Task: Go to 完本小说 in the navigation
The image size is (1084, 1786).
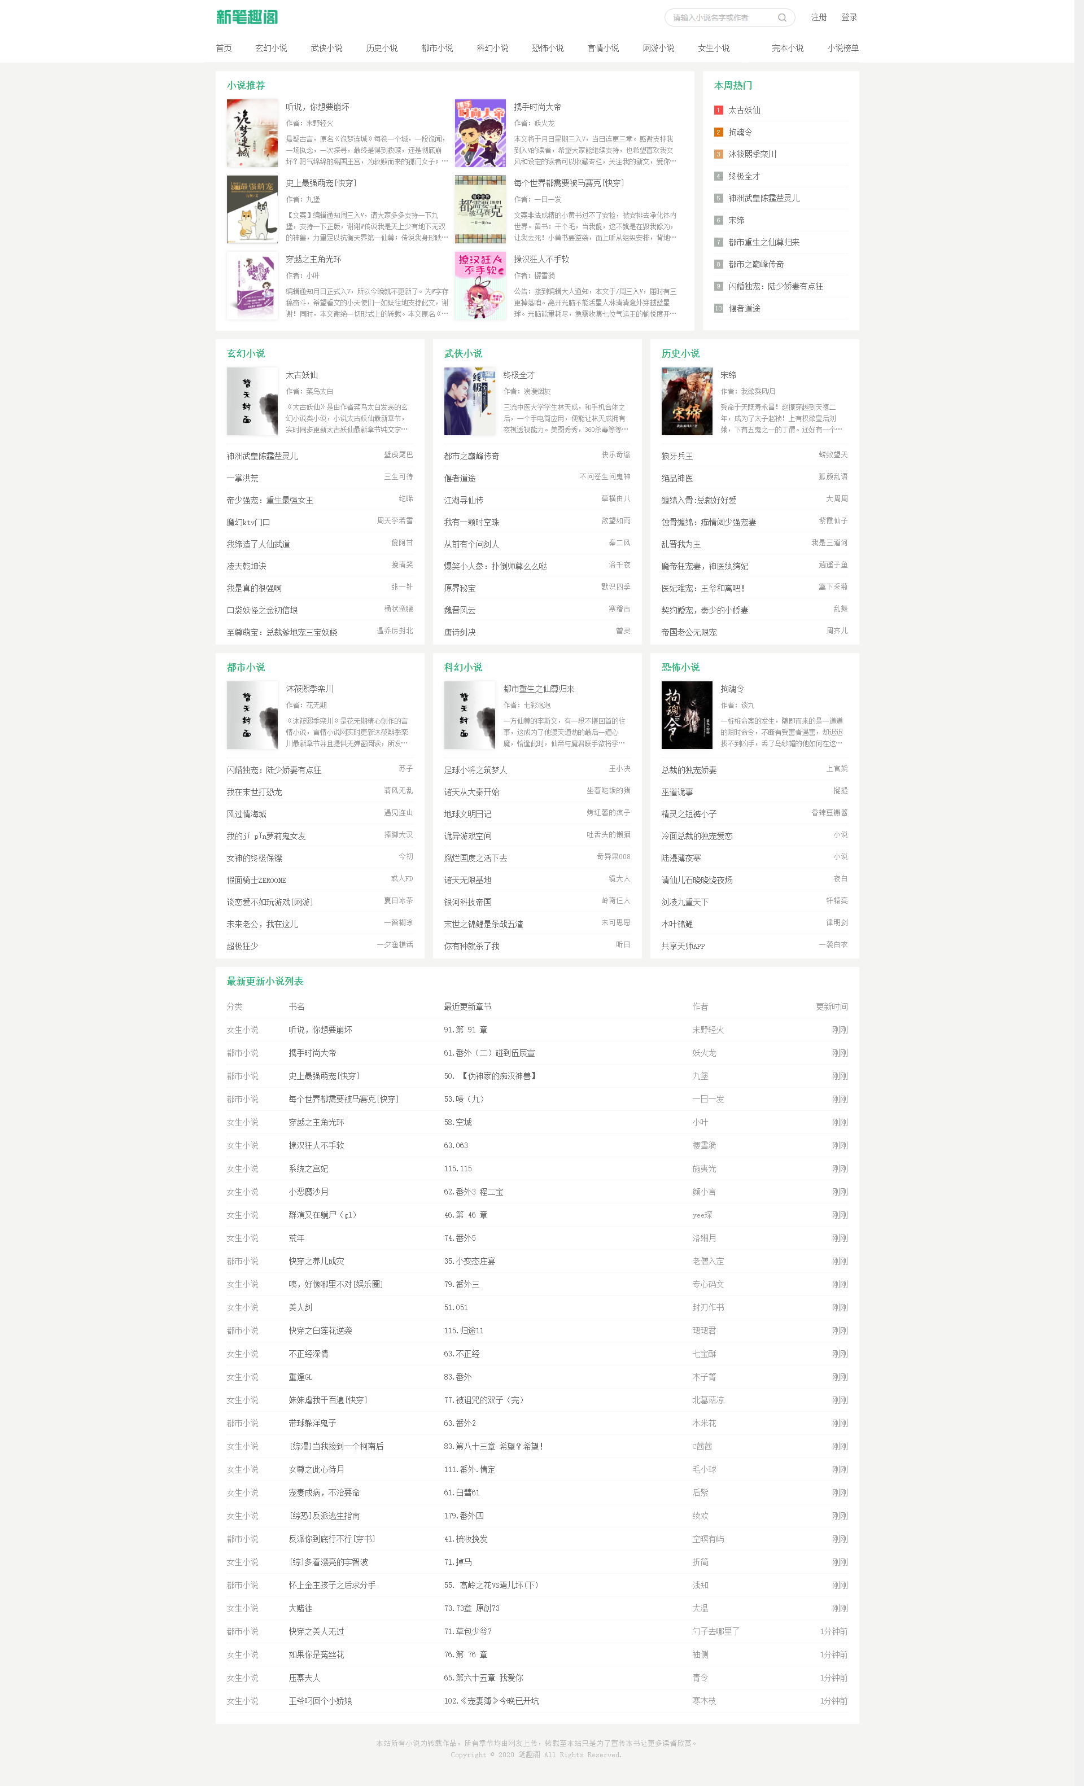Action: [788, 49]
